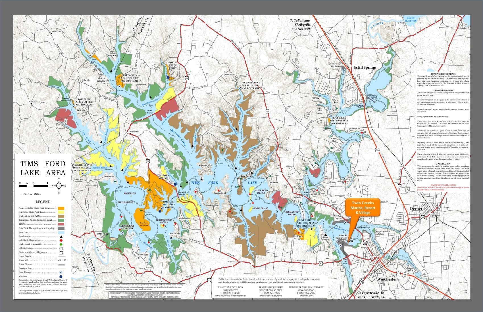Click the compass rose on the map
The height and width of the screenshot is (312, 483).
coord(59,186)
